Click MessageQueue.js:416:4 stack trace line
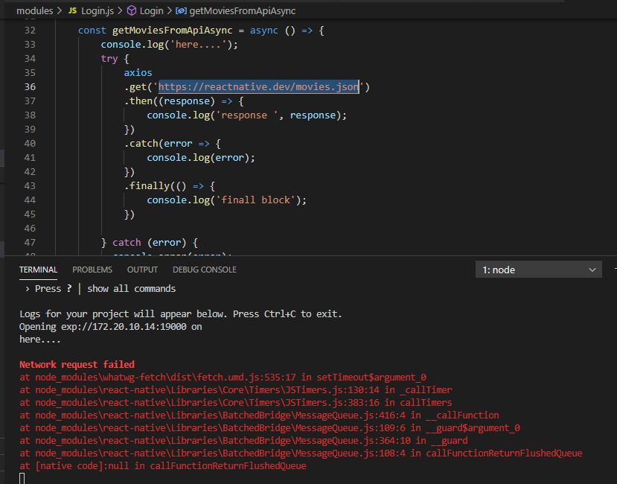The width and height of the screenshot is (617, 484). pos(259,415)
